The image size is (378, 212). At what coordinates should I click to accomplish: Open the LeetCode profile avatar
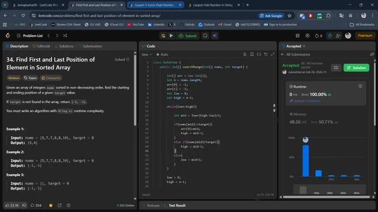pyautogui.click(x=348, y=36)
